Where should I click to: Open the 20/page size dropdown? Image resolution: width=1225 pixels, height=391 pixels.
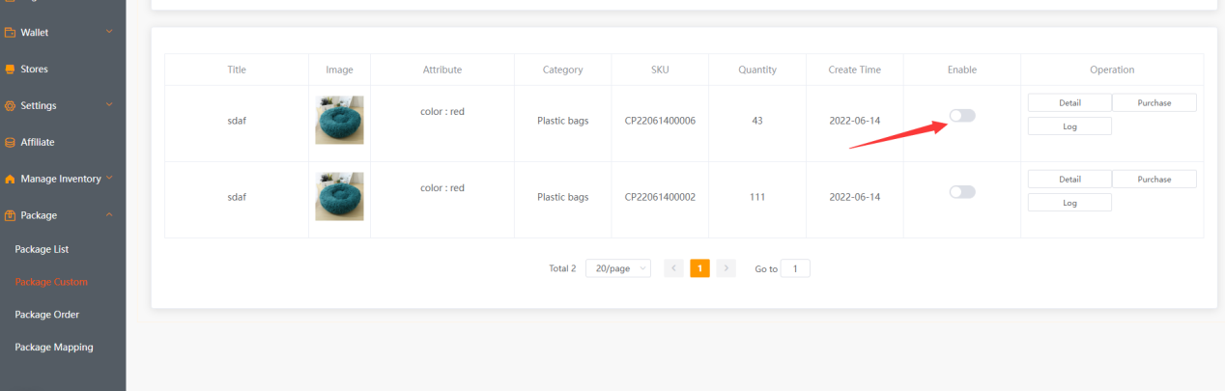[617, 268]
